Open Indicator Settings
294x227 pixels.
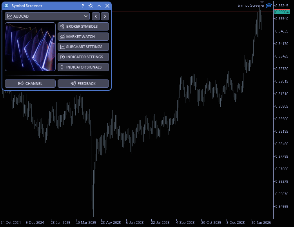(83, 57)
